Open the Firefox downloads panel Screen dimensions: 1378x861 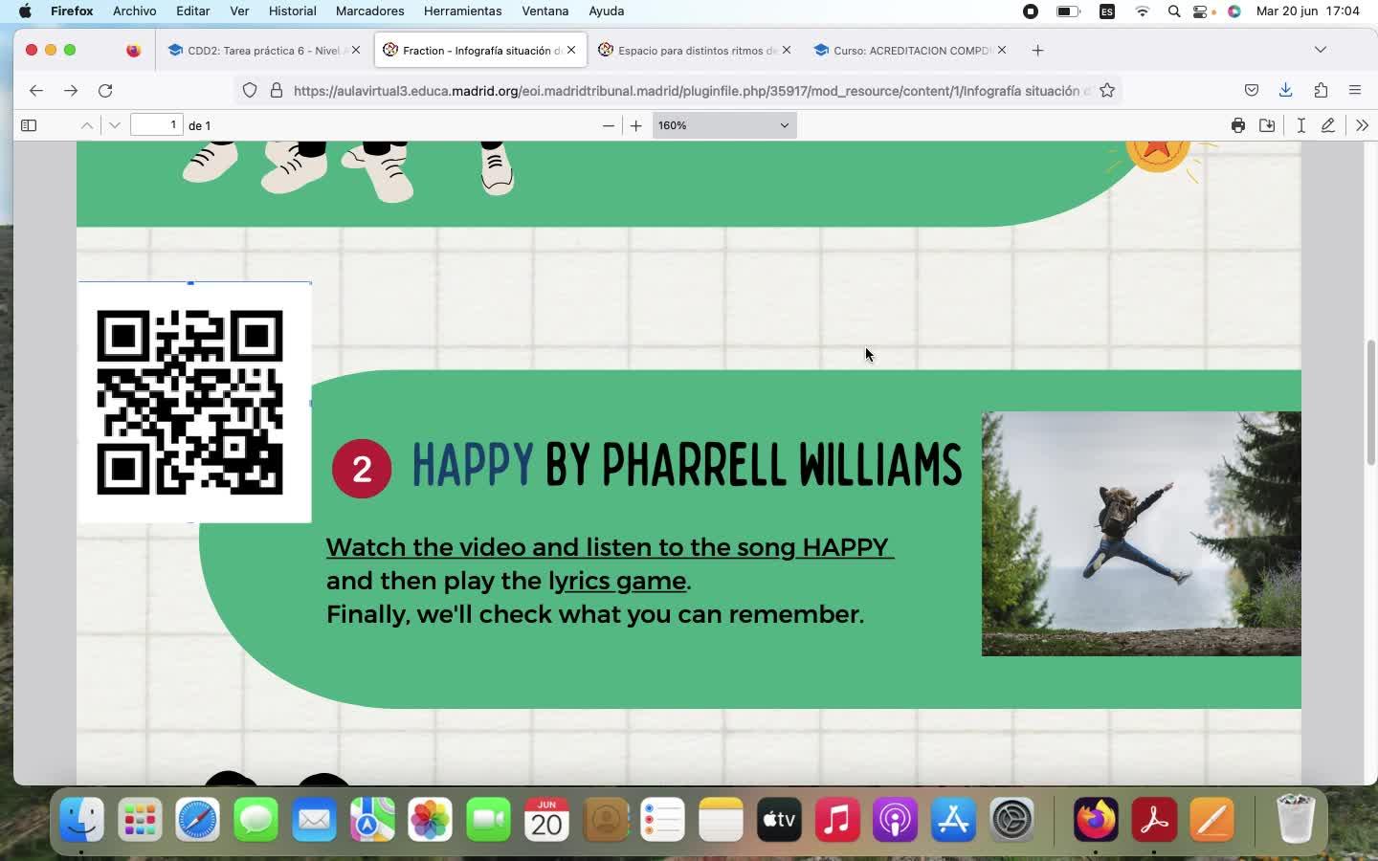pos(1286,90)
